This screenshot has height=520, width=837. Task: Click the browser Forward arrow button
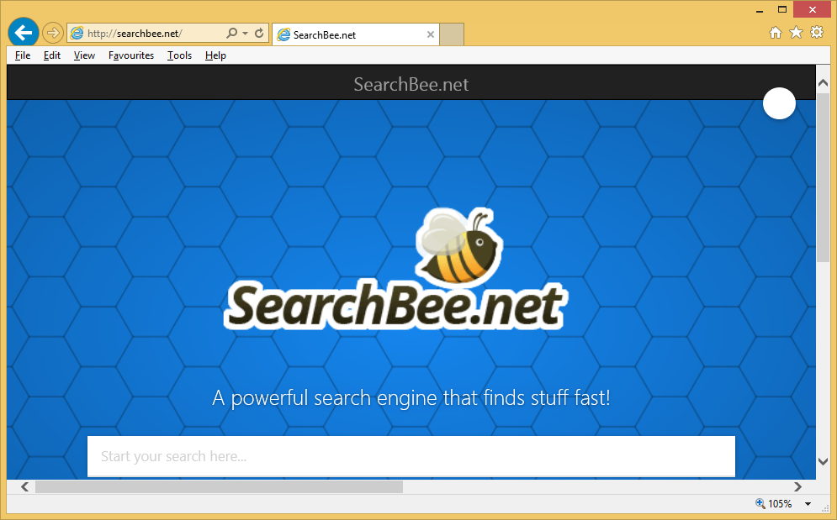point(52,33)
